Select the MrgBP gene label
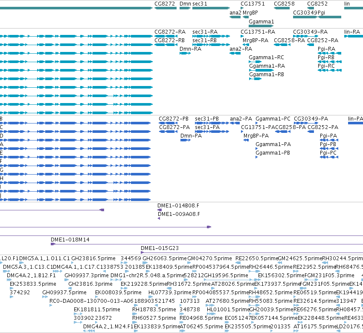Image resolution: width=363 pixels, height=333 pixels. (x=250, y=12)
